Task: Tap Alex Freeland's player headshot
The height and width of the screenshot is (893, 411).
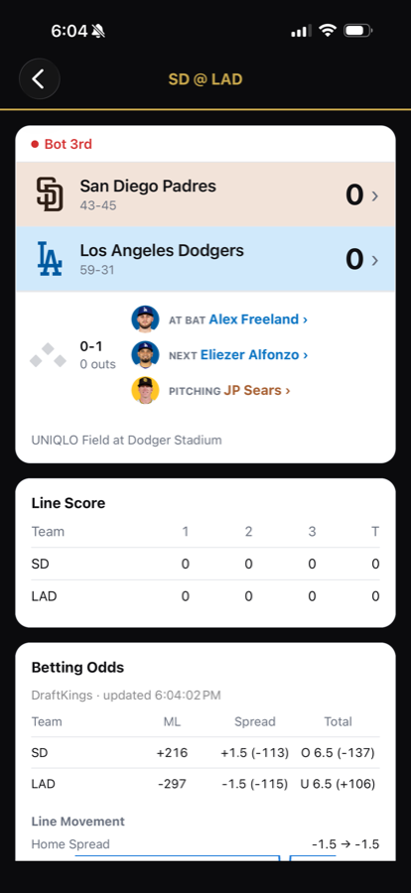Action: [x=145, y=319]
